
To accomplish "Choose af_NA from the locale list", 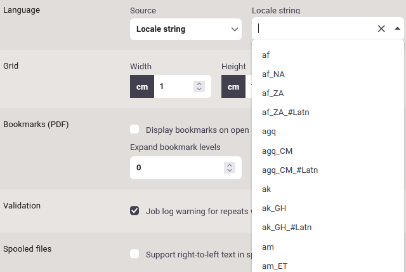I will pyautogui.click(x=273, y=74).
